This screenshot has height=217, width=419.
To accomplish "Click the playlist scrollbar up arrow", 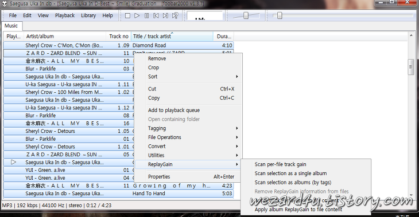I will [411, 35].
